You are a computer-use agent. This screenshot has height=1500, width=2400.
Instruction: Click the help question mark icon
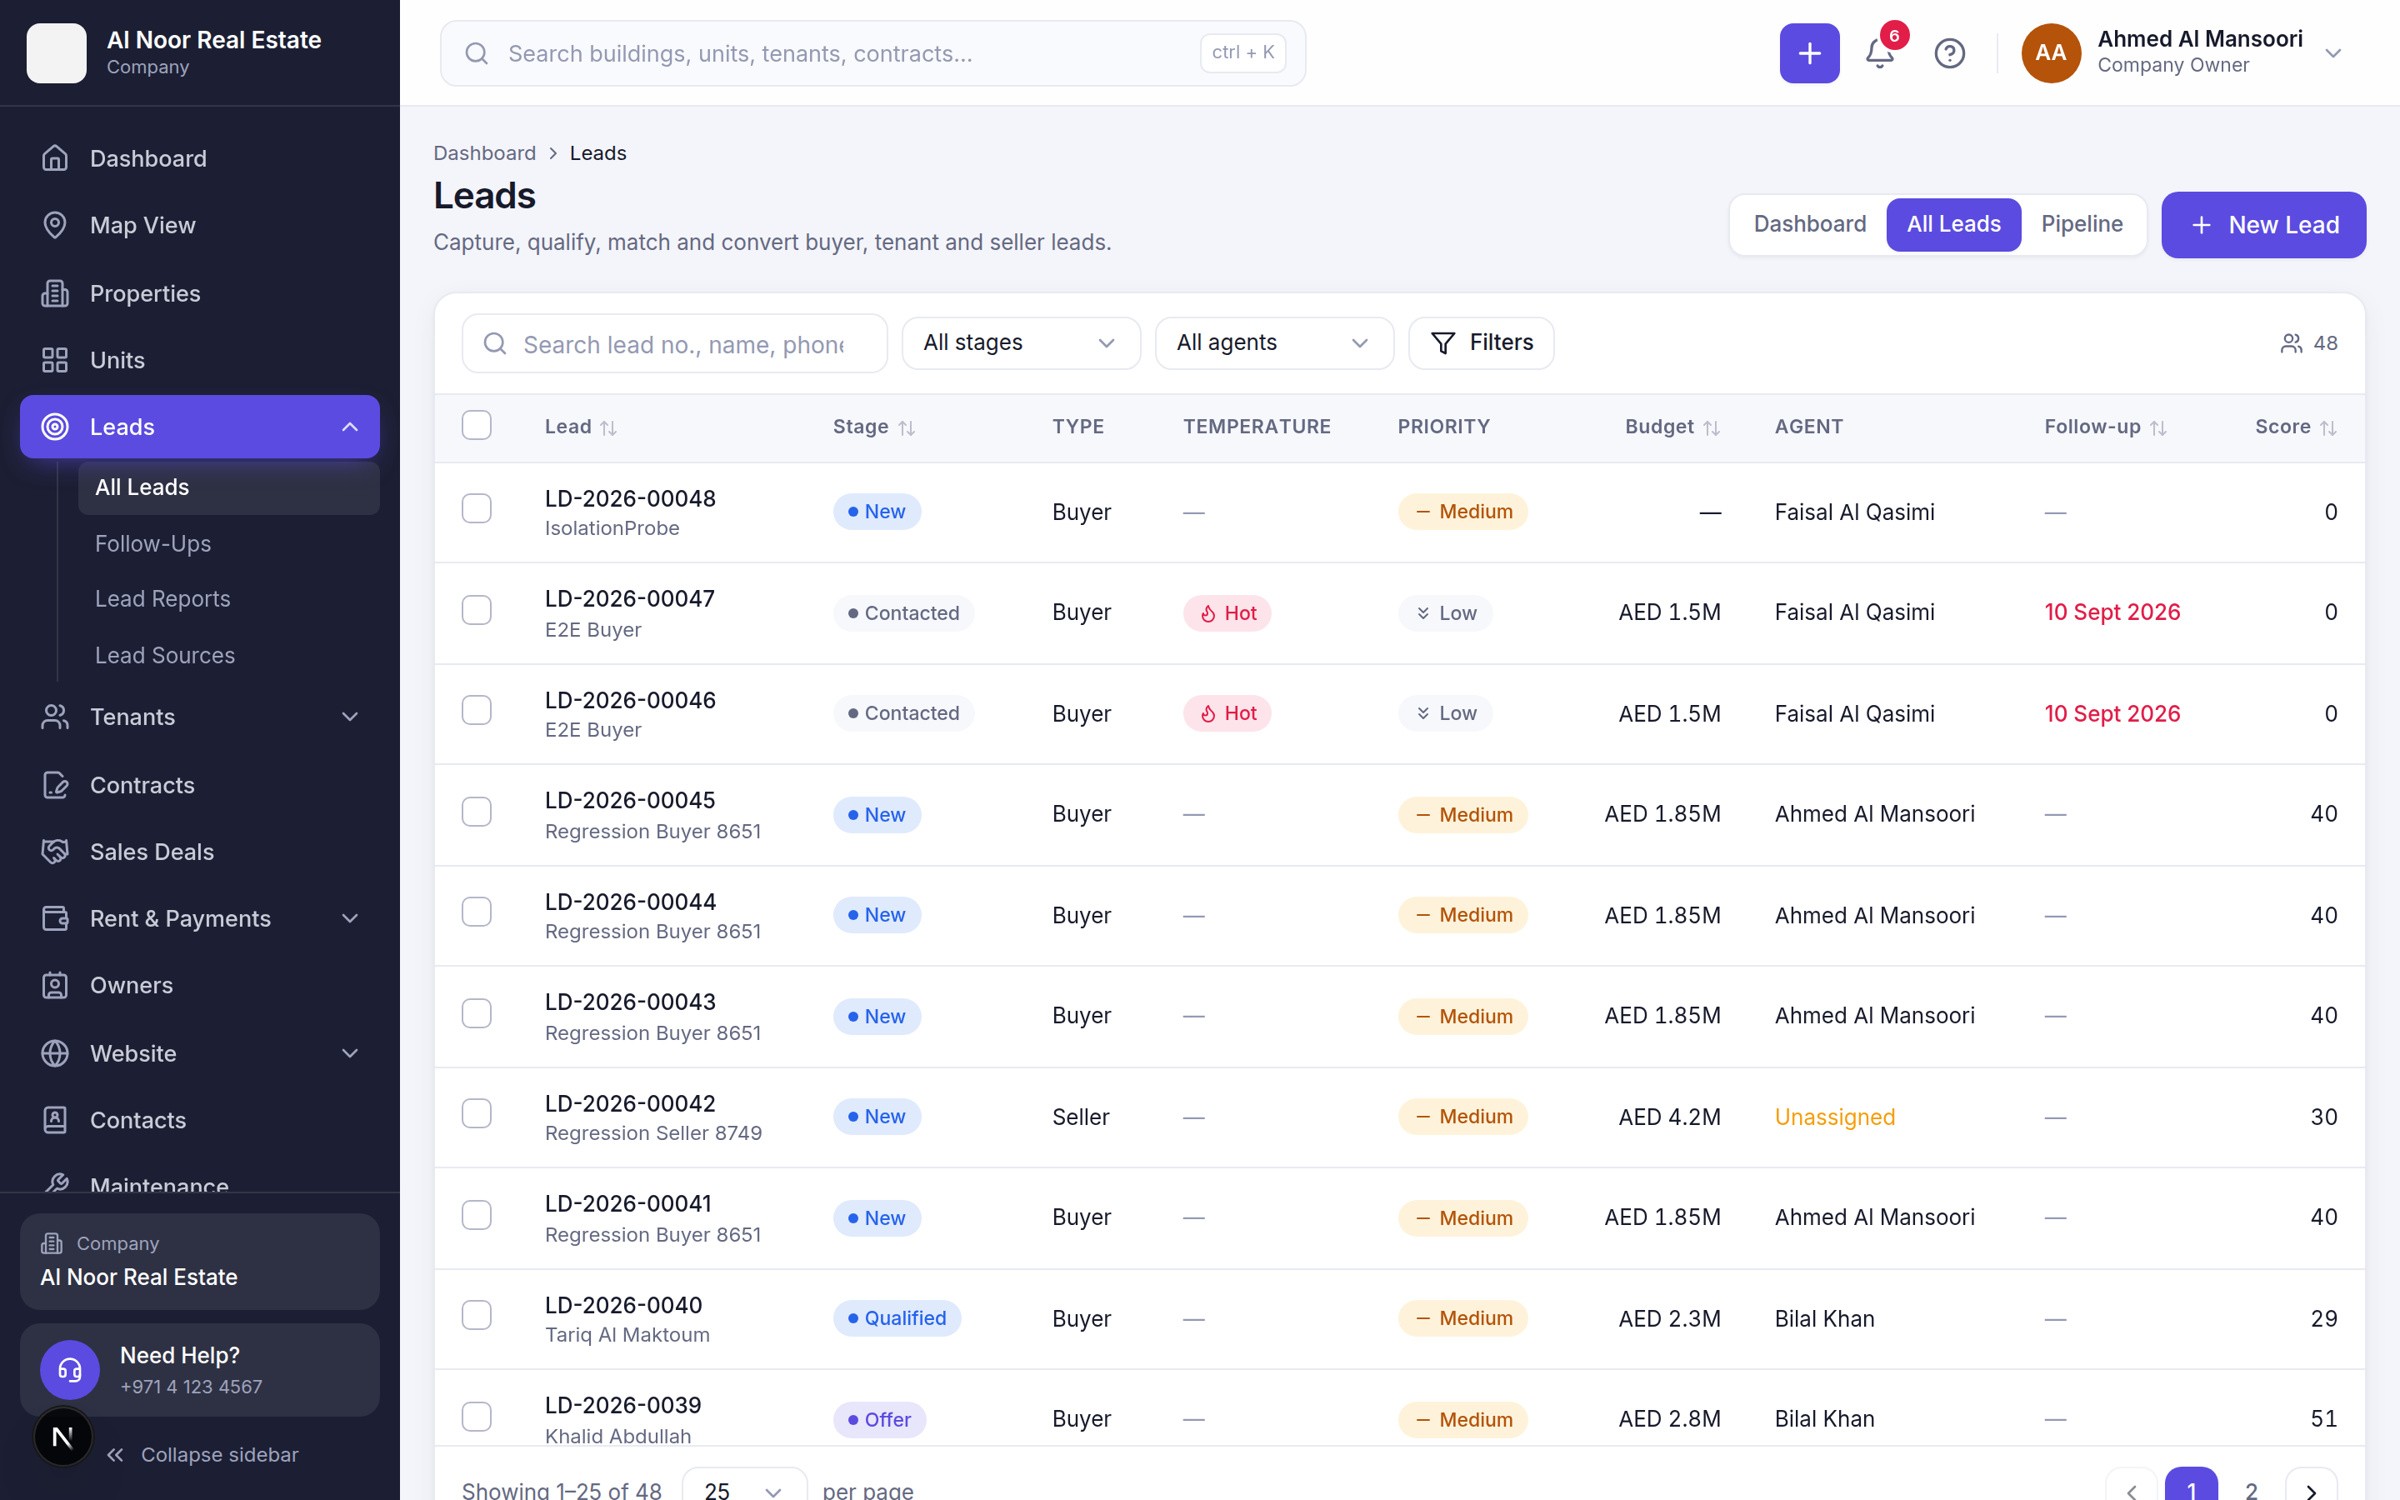pyautogui.click(x=1950, y=53)
